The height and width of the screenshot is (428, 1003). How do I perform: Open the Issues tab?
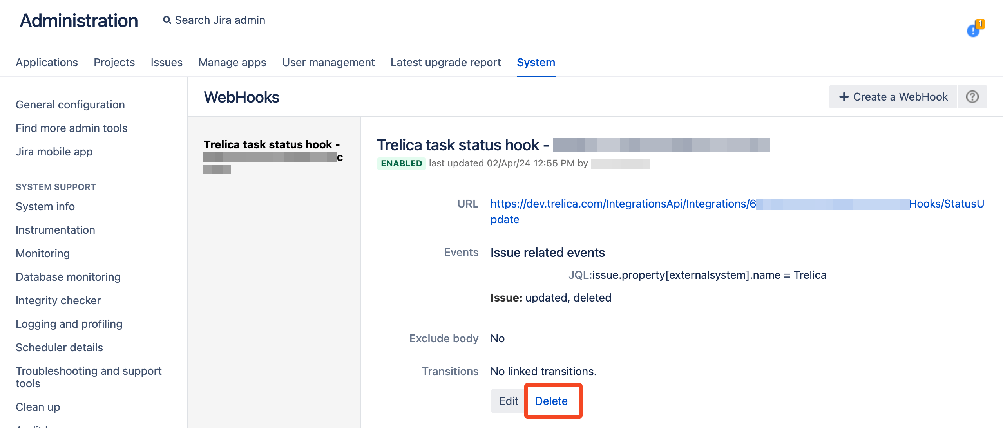(167, 62)
